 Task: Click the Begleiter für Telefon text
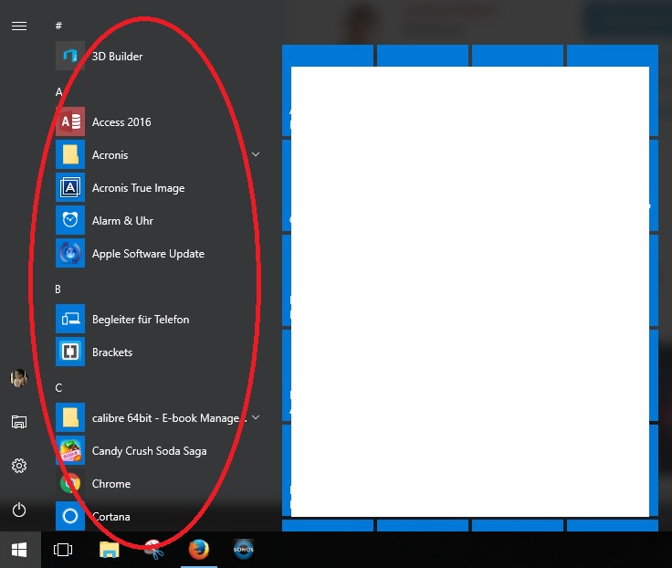[141, 320]
